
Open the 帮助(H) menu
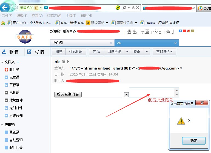(86, 16)
